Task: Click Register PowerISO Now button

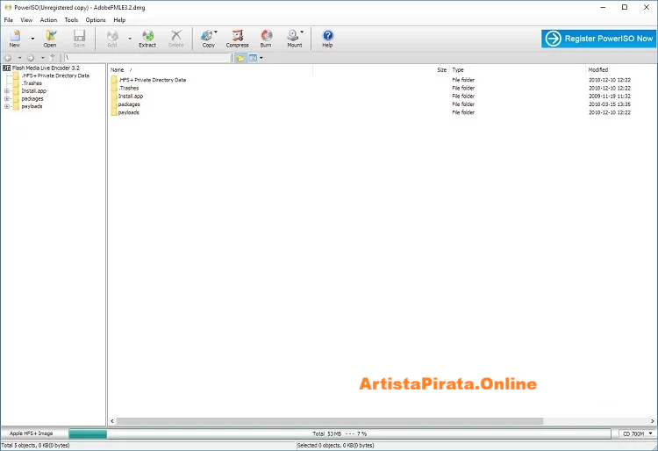Action: coord(599,39)
